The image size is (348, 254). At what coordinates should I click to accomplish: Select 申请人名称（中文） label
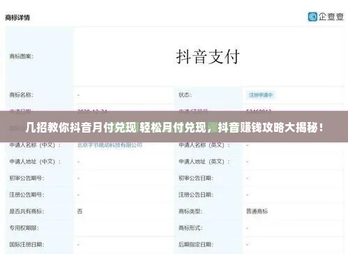35,145
